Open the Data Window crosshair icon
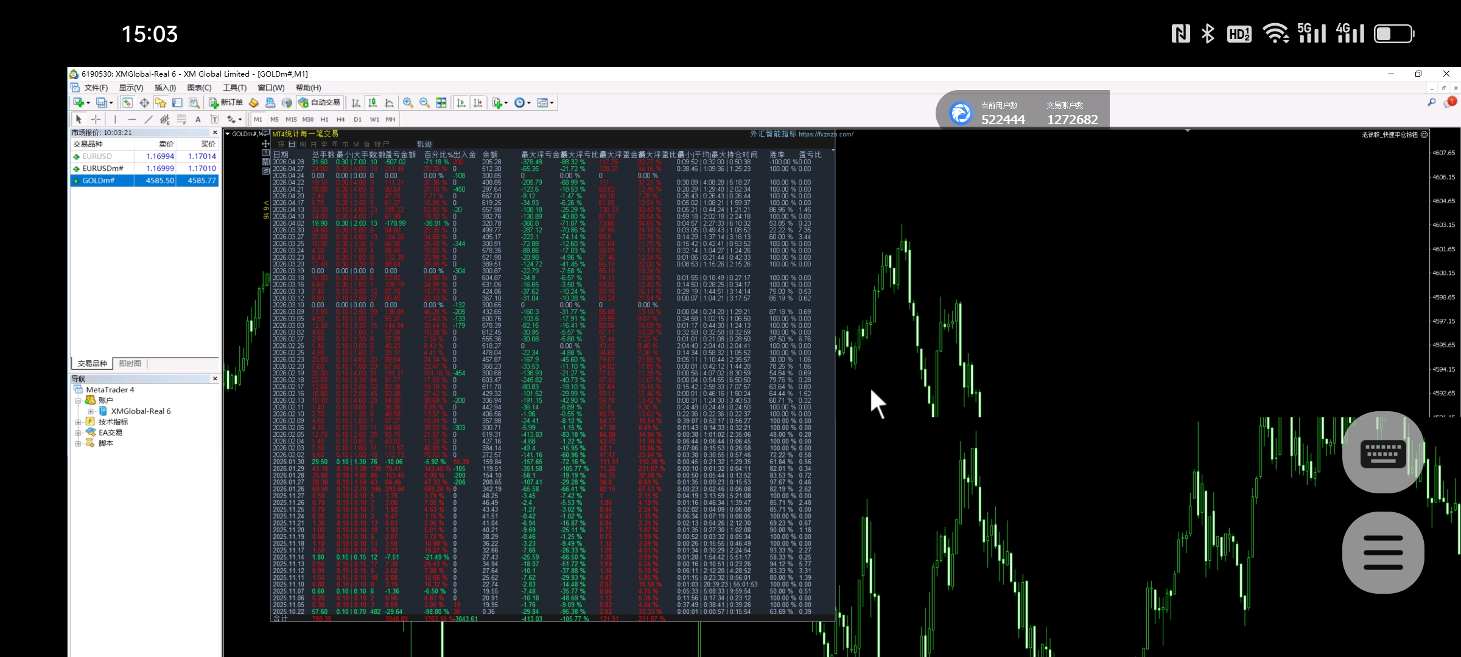The height and width of the screenshot is (657, 1461). tap(144, 103)
